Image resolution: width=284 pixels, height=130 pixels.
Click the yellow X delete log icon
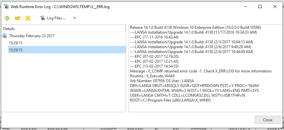pyautogui.click(x=28, y=18)
